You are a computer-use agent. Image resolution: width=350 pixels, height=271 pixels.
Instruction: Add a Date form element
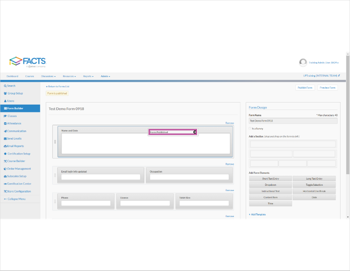point(314,198)
